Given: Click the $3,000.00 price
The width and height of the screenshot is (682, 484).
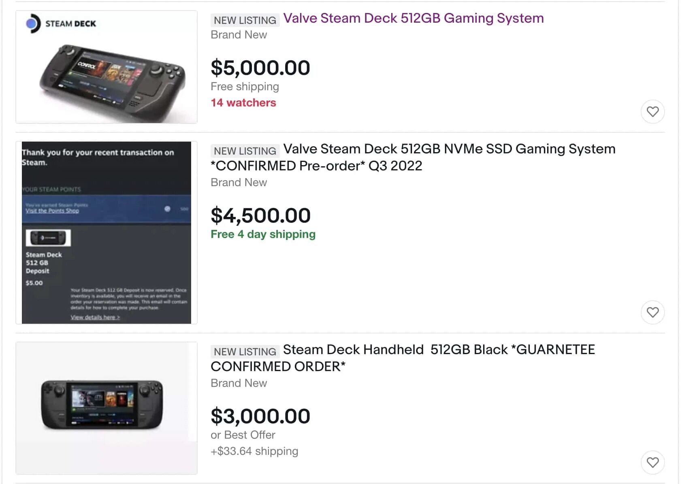Looking at the screenshot, I should [260, 416].
